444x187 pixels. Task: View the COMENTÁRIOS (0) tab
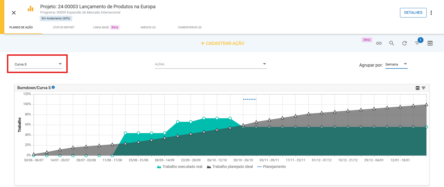[x=190, y=27]
